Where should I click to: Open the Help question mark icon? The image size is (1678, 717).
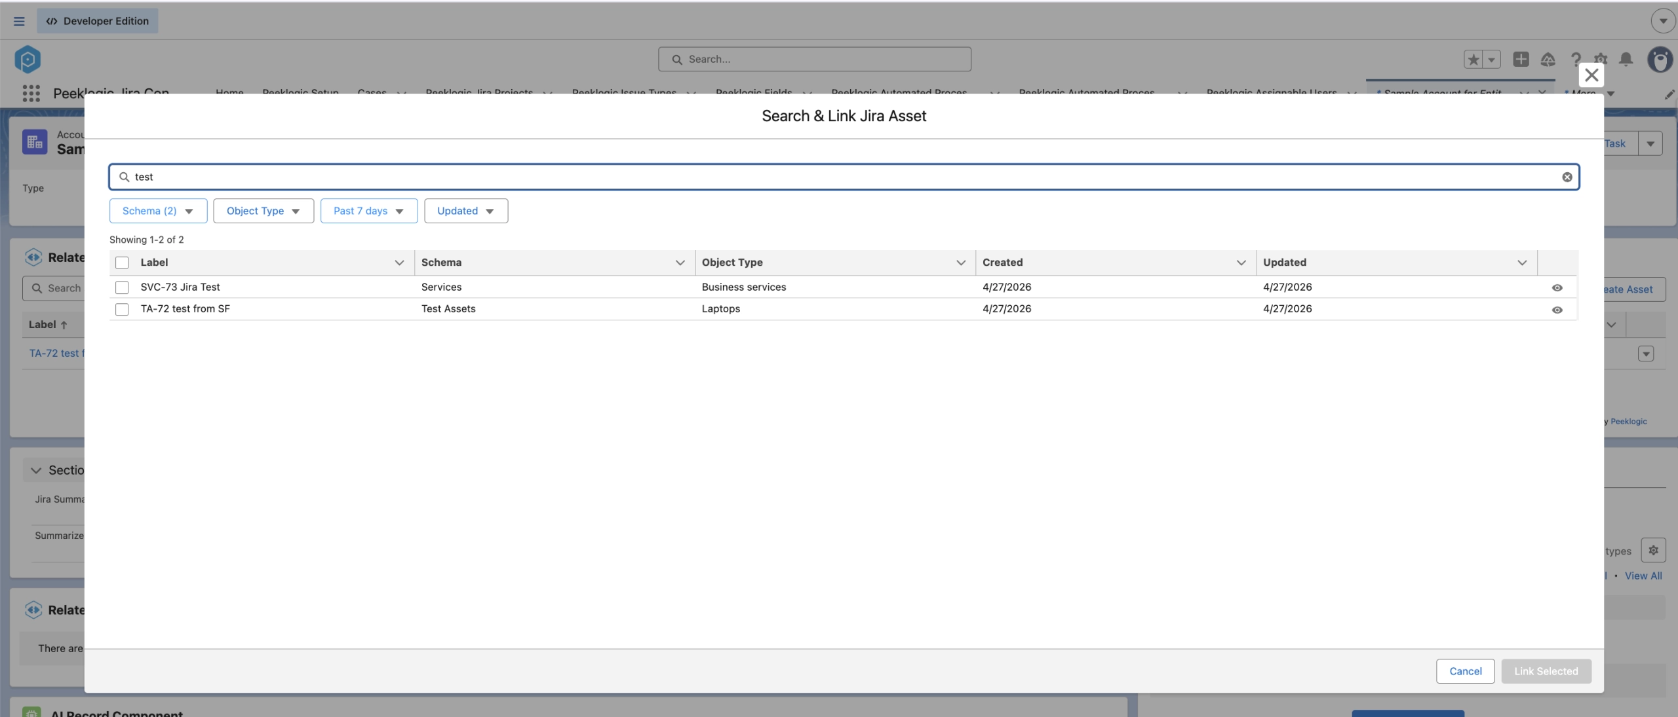(1575, 60)
